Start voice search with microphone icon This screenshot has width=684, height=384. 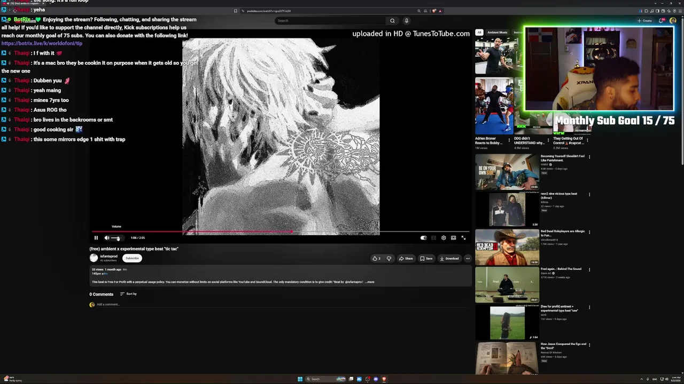click(406, 21)
